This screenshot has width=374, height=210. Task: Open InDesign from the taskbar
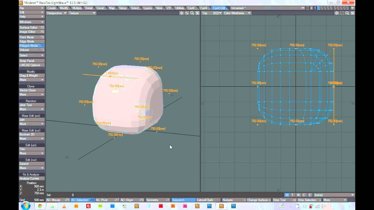tap(185, 206)
